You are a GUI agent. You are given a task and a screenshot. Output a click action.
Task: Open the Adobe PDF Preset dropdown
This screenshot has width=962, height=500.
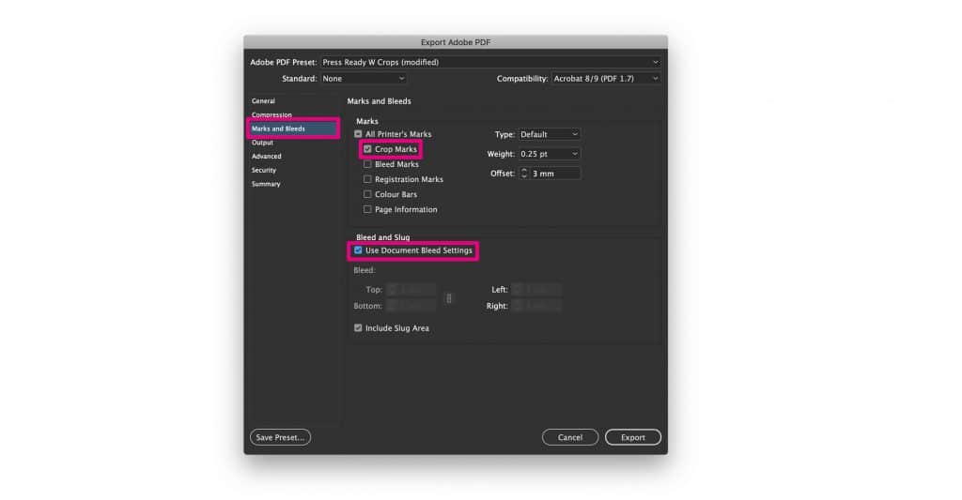[x=489, y=63]
